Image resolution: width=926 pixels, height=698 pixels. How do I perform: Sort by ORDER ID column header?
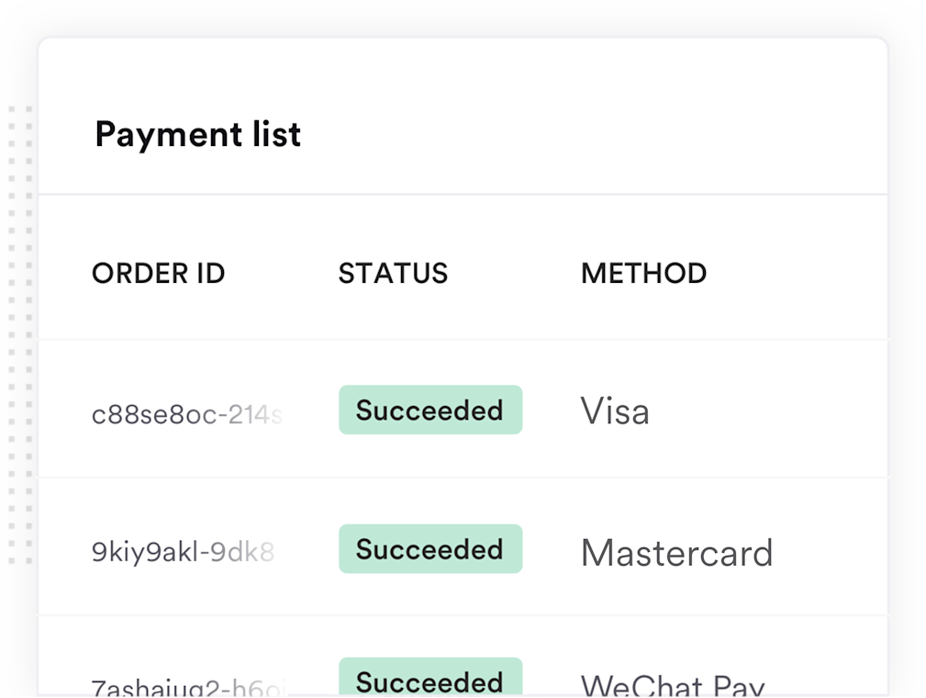coord(158,274)
